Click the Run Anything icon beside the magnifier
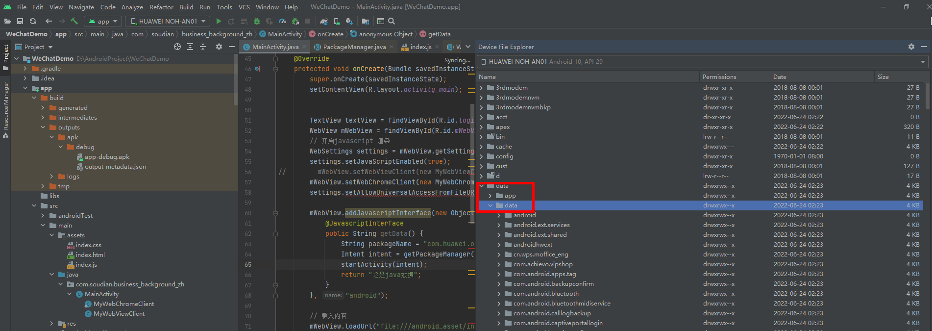 (381, 21)
